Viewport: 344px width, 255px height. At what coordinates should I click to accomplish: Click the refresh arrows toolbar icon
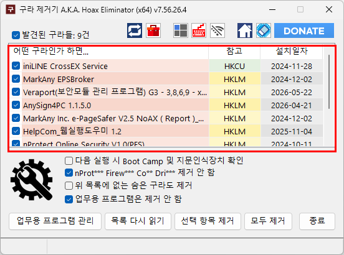point(135,30)
